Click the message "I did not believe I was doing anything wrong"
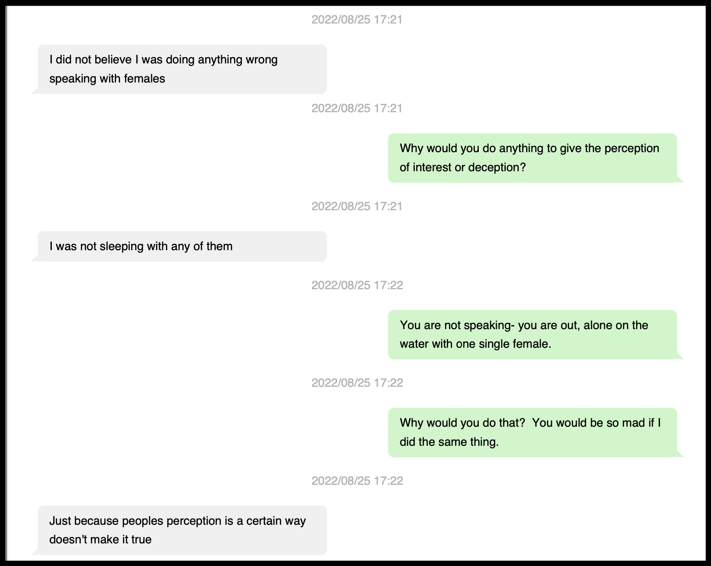 [182, 69]
